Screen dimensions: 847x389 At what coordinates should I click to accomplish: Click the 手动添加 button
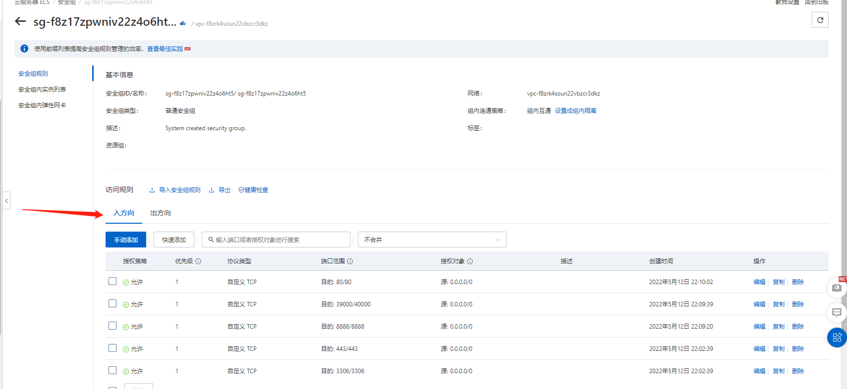126,240
